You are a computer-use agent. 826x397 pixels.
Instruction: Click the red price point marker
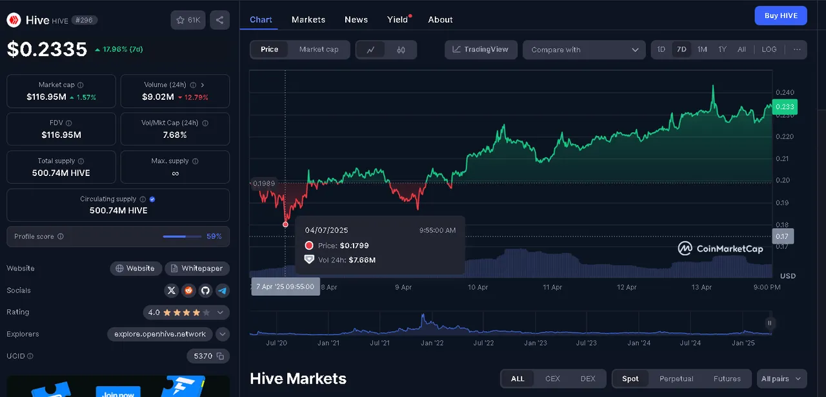(x=285, y=224)
